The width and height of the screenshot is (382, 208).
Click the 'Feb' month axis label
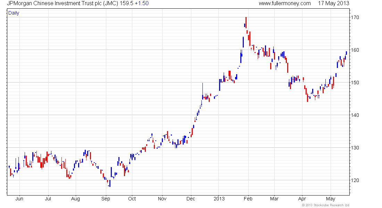pyautogui.click(x=248, y=199)
